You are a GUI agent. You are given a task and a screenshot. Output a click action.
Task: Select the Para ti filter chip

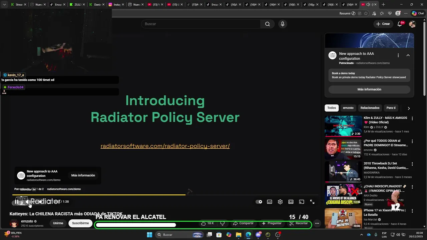pos(391,108)
